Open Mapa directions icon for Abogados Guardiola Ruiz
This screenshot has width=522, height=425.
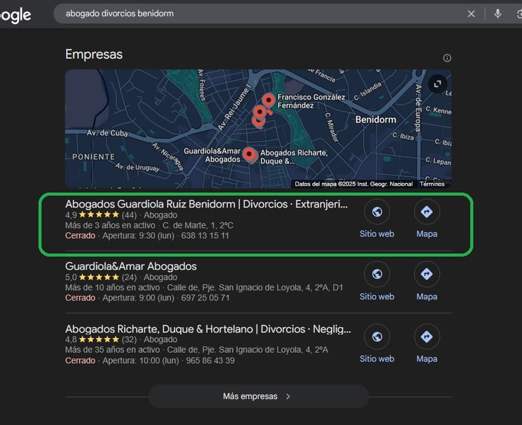[x=427, y=212]
